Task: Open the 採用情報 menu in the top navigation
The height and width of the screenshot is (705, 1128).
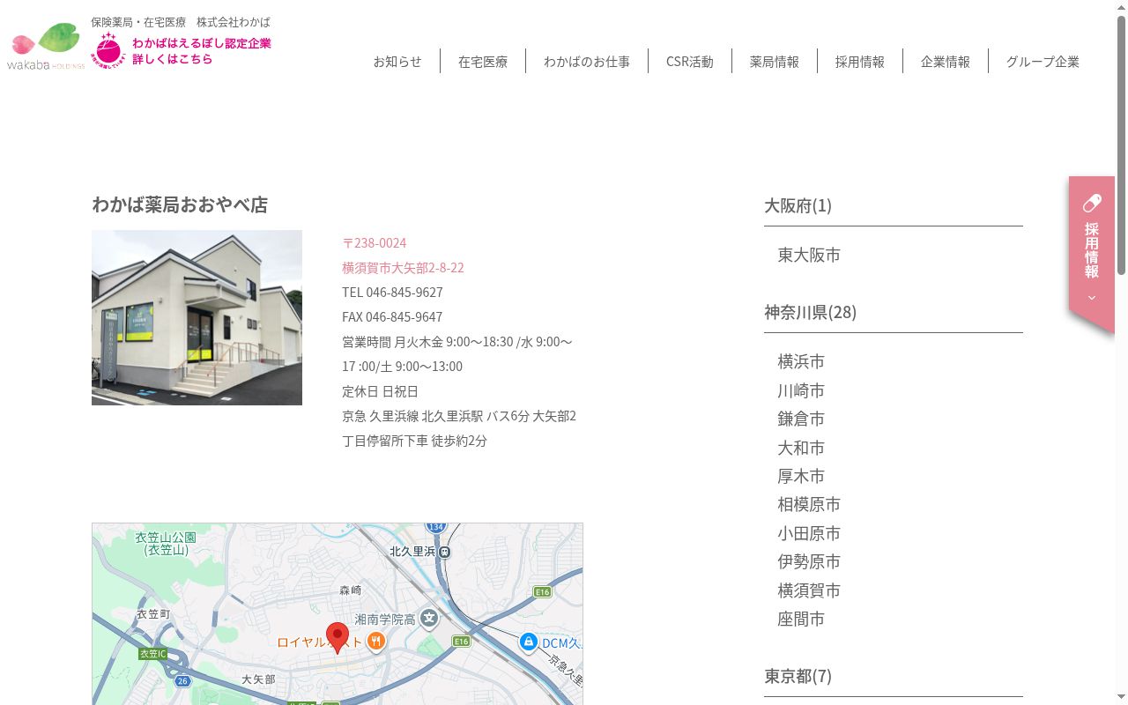Action: [x=860, y=62]
